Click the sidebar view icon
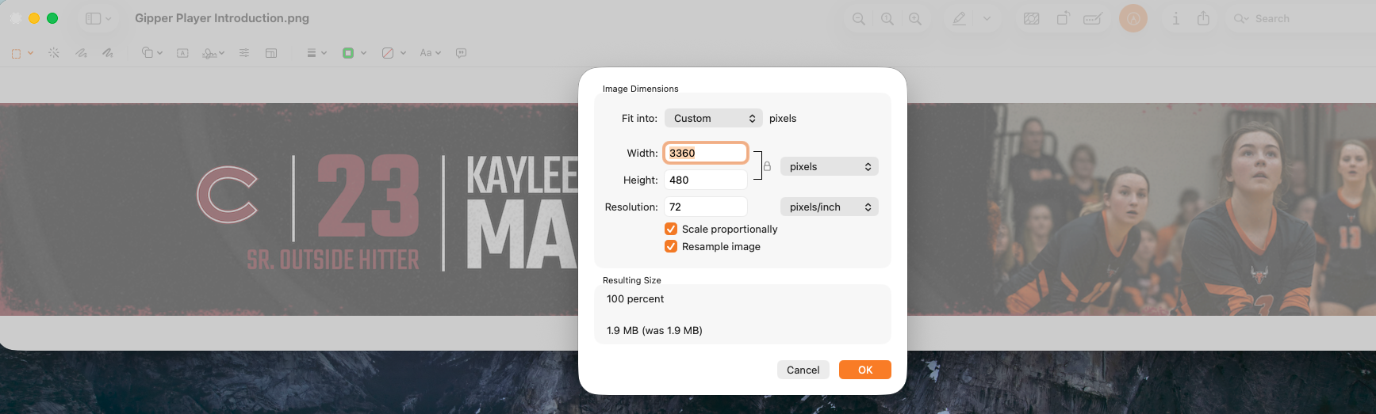This screenshot has width=1376, height=414. [x=93, y=18]
